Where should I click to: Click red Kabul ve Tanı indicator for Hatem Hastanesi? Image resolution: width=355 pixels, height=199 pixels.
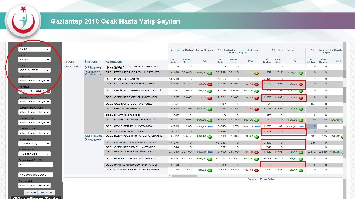[257, 109]
